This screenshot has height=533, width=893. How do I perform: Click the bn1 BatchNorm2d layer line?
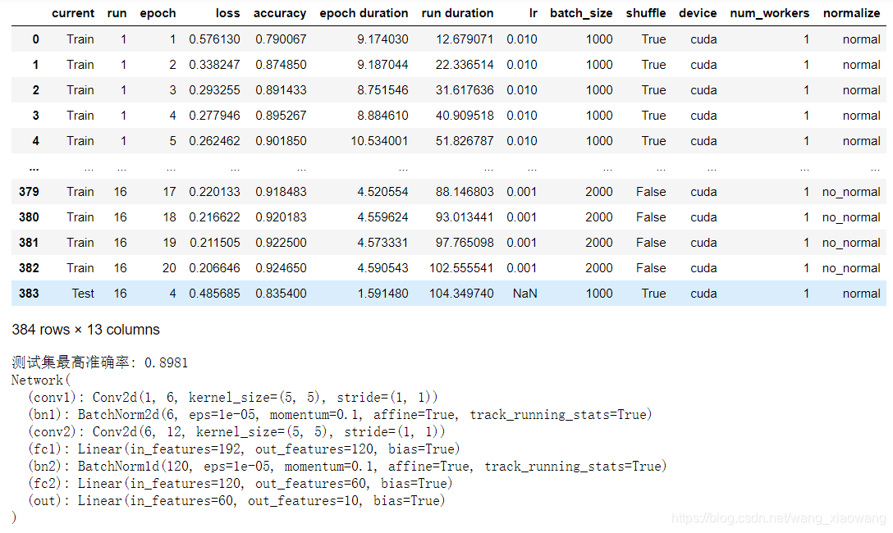(340, 415)
